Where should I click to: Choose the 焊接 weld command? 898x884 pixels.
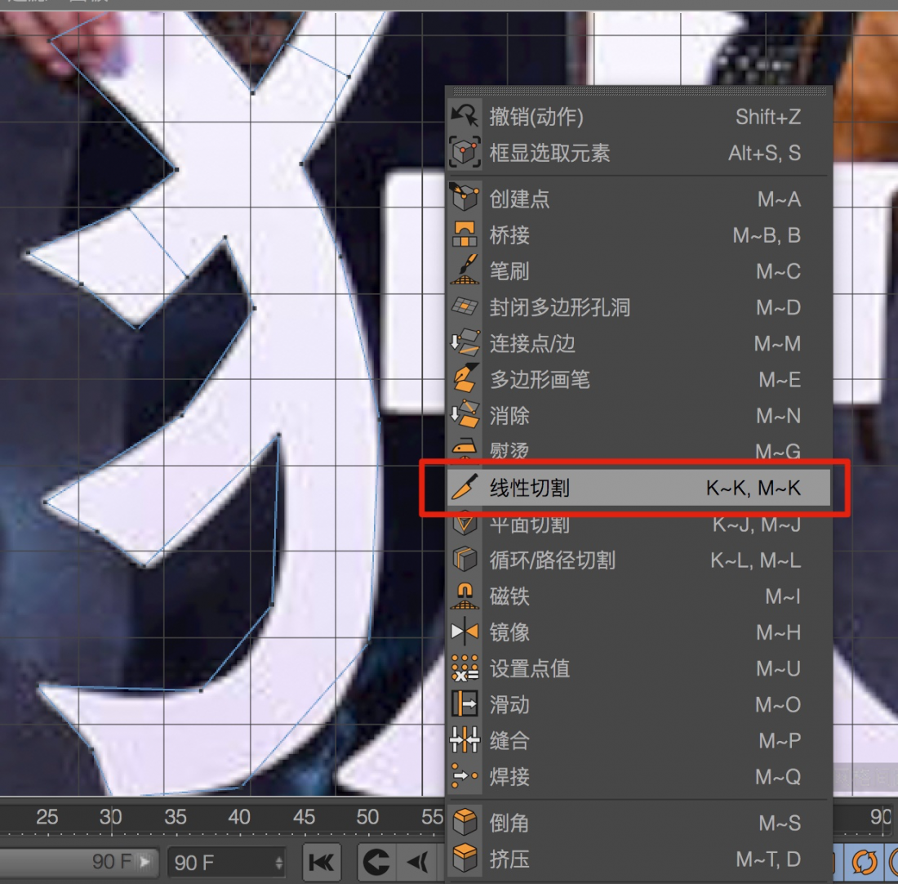tap(509, 776)
